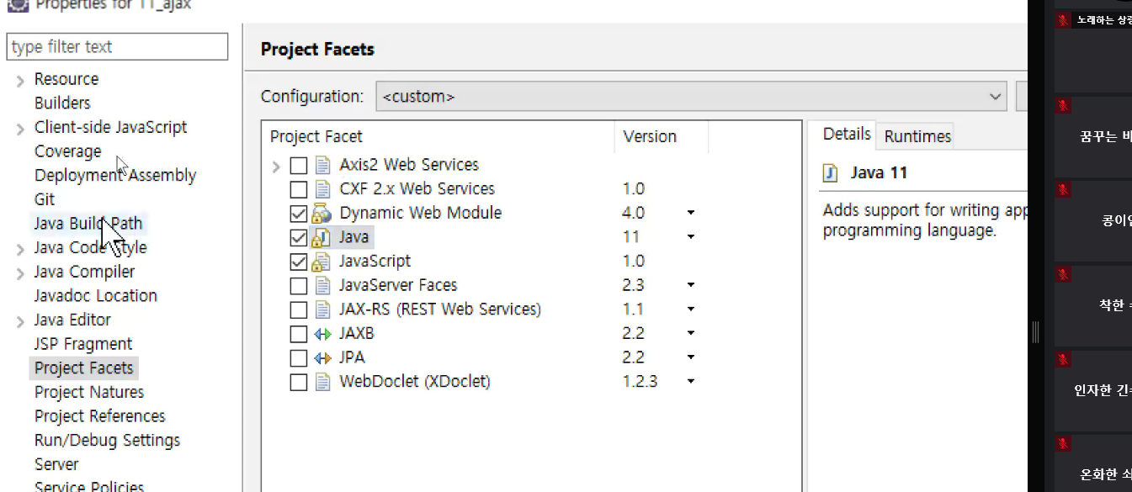
Task: Uncheck the Dynamic Web Module facet
Action: 299,213
